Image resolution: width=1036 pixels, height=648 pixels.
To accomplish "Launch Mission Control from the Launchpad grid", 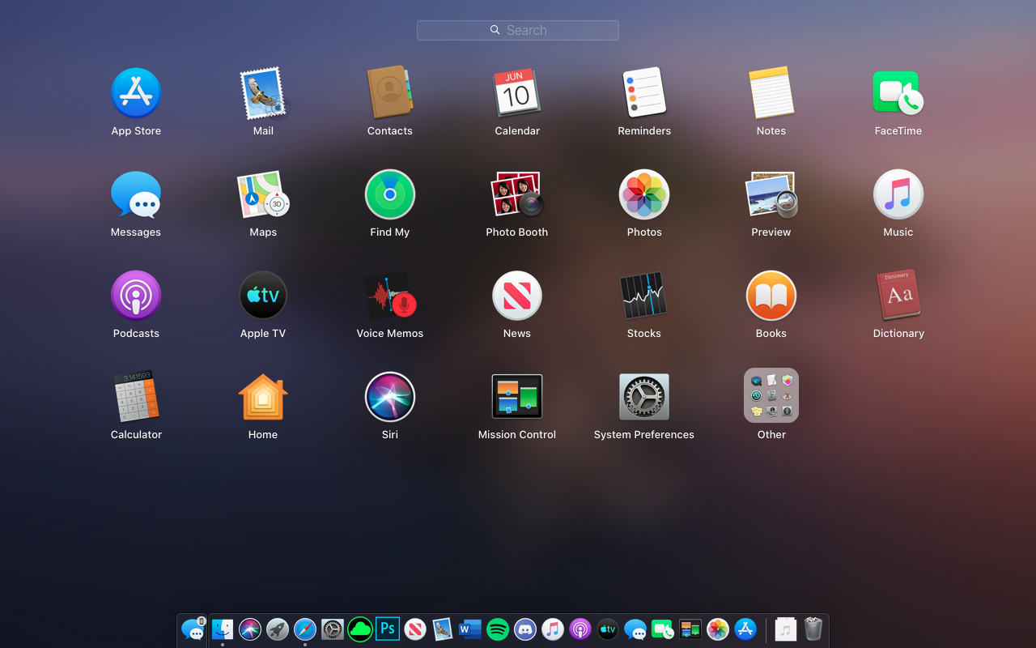I will (517, 397).
